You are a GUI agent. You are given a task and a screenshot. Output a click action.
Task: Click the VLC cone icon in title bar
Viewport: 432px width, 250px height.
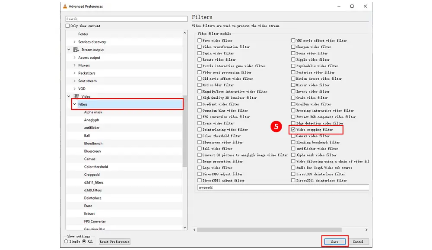pos(65,6)
